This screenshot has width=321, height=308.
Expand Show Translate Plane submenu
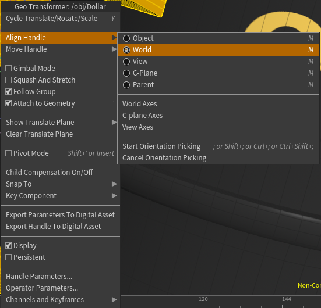(59, 123)
